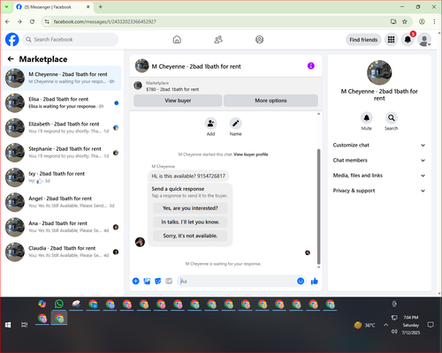Viewport: 442px width, 353px height.
Task: Open Chrome three-dot menu
Action: [434, 21]
